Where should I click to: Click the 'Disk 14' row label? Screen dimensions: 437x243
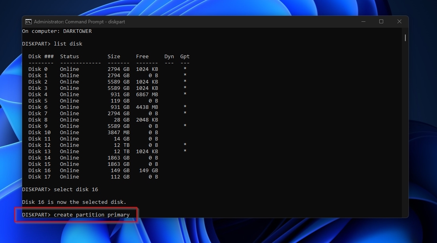point(40,158)
